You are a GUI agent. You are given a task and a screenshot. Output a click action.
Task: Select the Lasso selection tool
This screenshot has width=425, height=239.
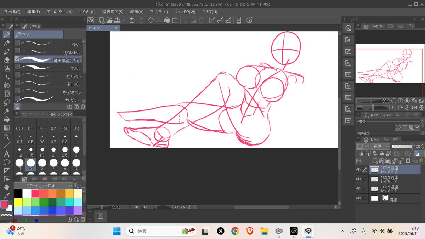coord(6,102)
